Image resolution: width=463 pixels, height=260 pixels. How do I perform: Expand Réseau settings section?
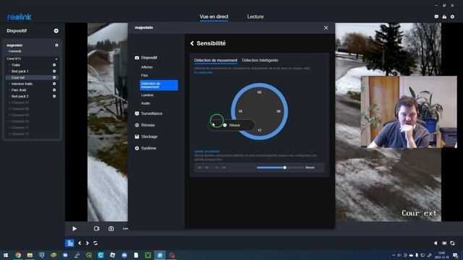point(145,125)
